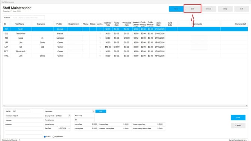Open the Start Date picker dropdown

(x=69, y=129)
